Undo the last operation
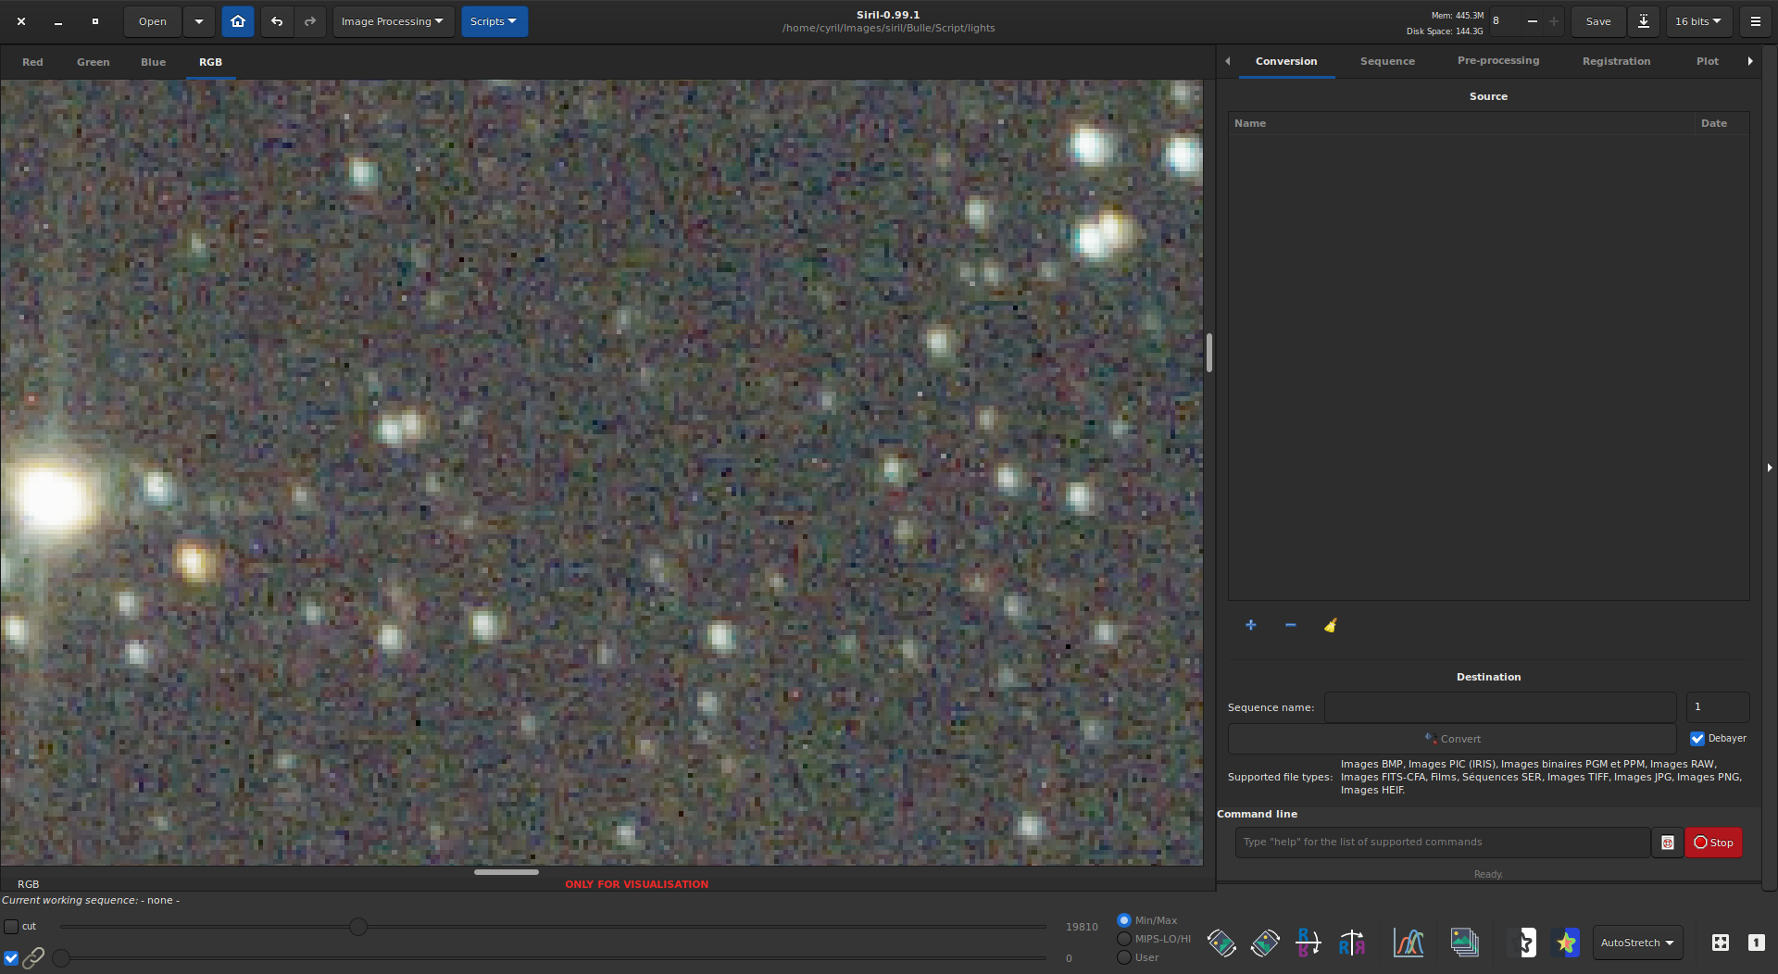This screenshot has height=974, width=1778. point(277,21)
